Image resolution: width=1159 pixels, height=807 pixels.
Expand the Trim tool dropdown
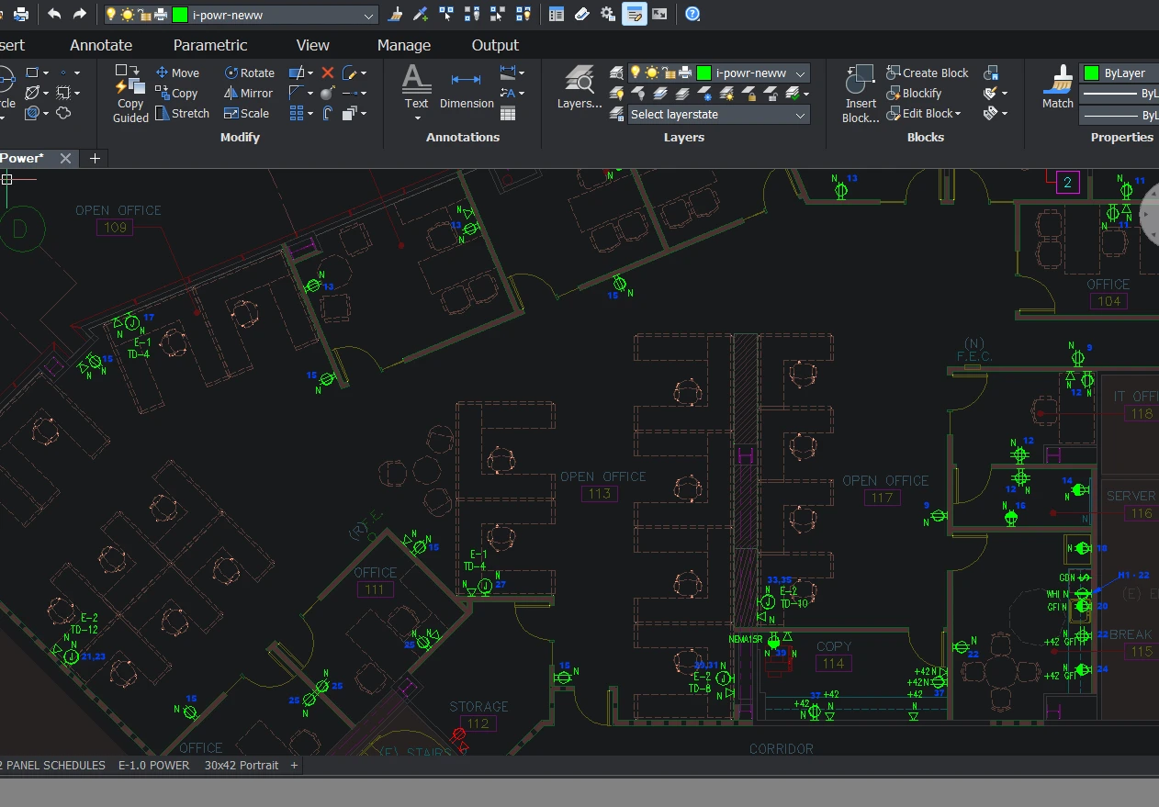pos(310,73)
